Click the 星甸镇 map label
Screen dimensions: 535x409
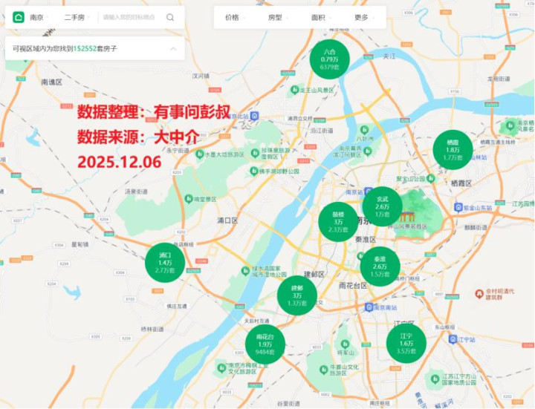pos(80,244)
